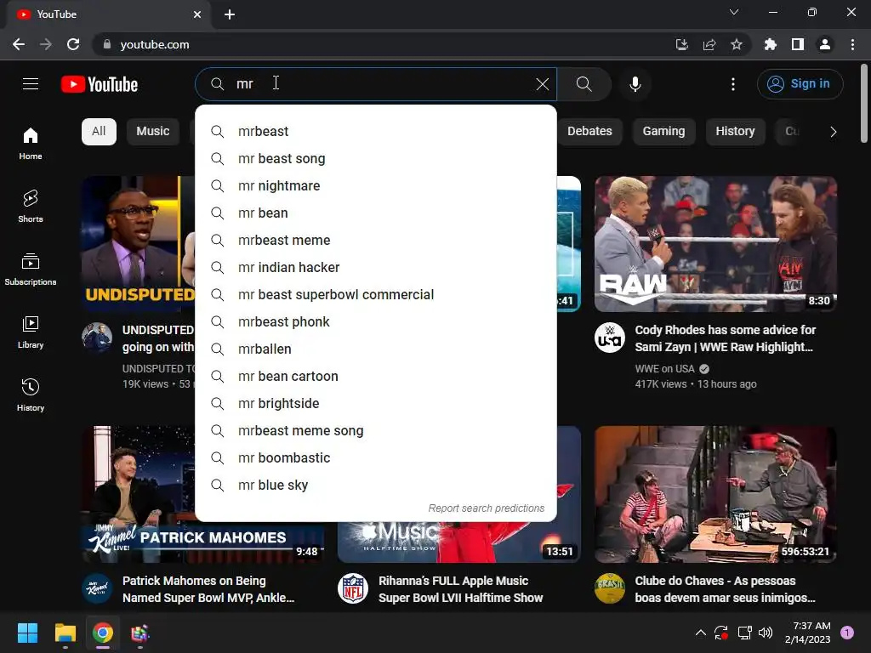Screen dimensions: 871x653
Task: Select the All filter chip
Action: click(99, 132)
